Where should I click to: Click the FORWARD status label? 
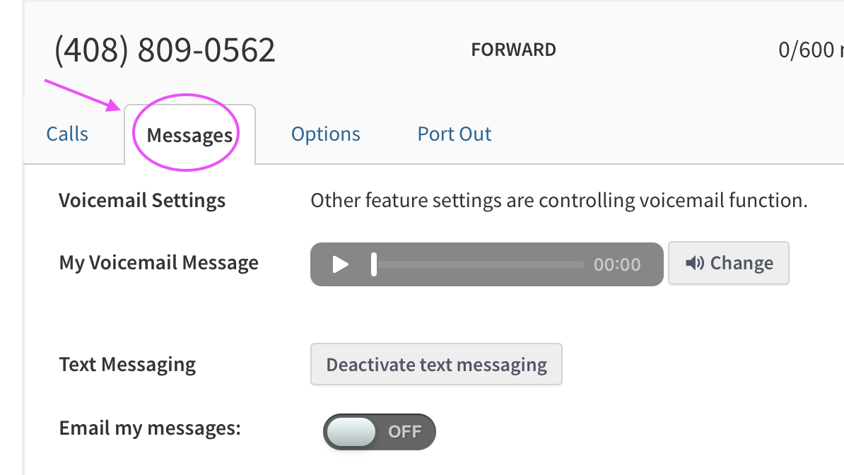(513, 50)
